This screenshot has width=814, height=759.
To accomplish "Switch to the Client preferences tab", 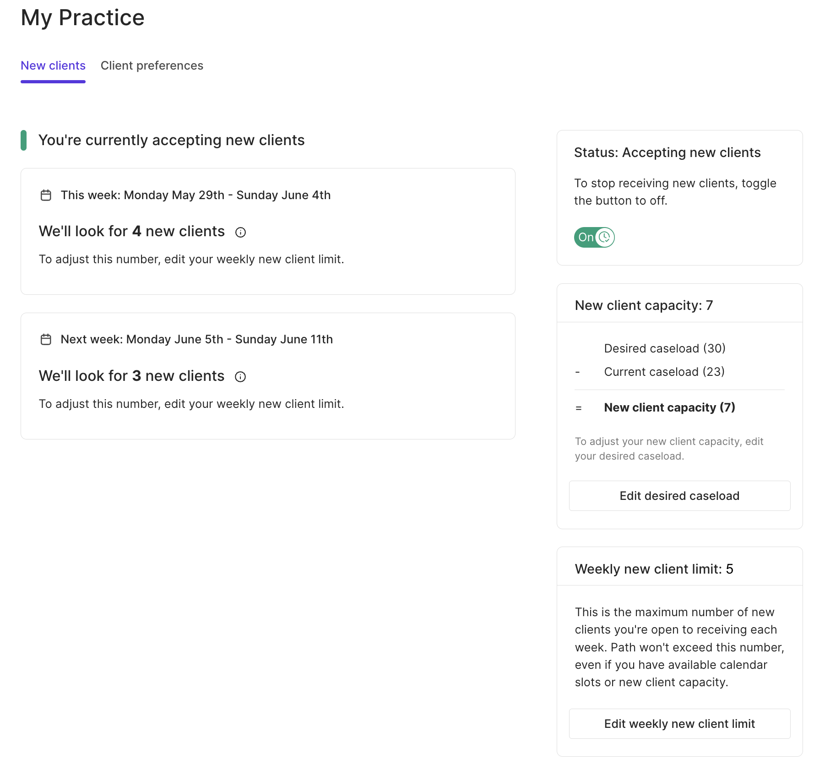I will click(152, 65).
